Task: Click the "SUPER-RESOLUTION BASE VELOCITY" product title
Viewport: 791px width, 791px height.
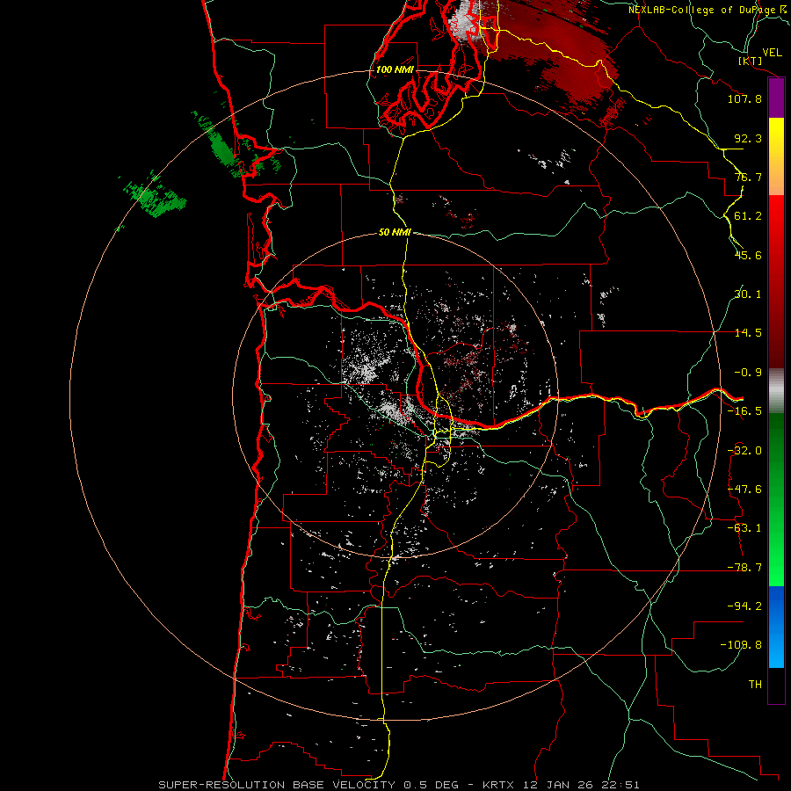Action: [x=277, y=785]
